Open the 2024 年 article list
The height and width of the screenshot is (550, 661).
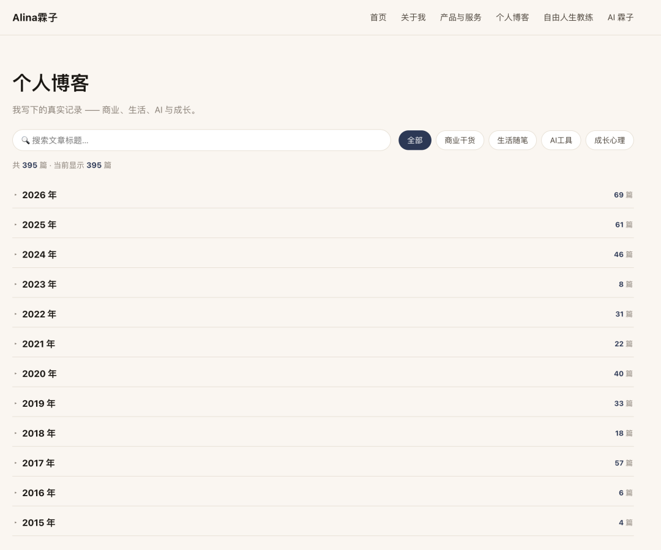(x=323, y=255)
